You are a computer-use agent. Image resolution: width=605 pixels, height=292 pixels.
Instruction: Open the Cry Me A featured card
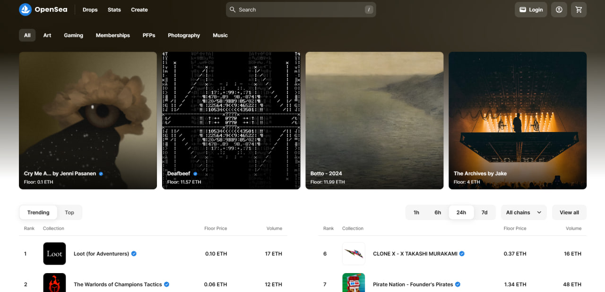coord(88,120)
